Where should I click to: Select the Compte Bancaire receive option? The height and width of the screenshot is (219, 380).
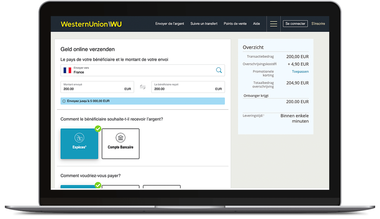tap(120, 144)
